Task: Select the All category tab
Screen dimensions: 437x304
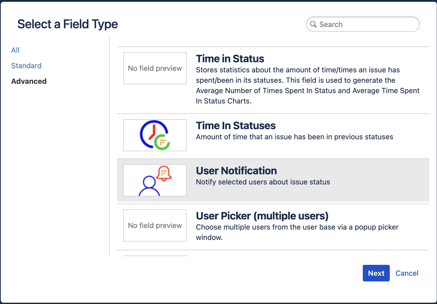Action: 15,50
